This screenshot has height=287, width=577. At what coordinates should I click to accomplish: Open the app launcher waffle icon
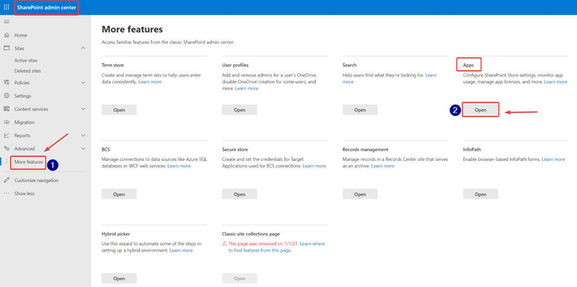click(7, 7)
